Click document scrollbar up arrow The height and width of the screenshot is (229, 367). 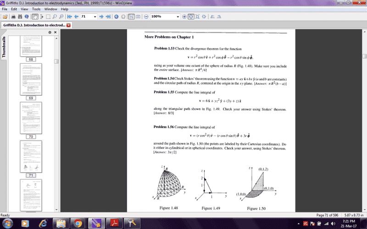coord(364,32)
